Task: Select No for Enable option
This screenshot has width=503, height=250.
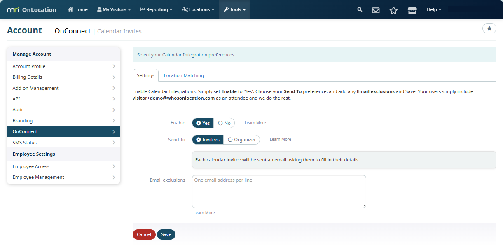Action: pyautogui.click(x=224, y=123)
